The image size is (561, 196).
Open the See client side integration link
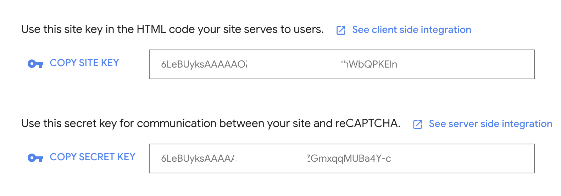coord(411,30)
